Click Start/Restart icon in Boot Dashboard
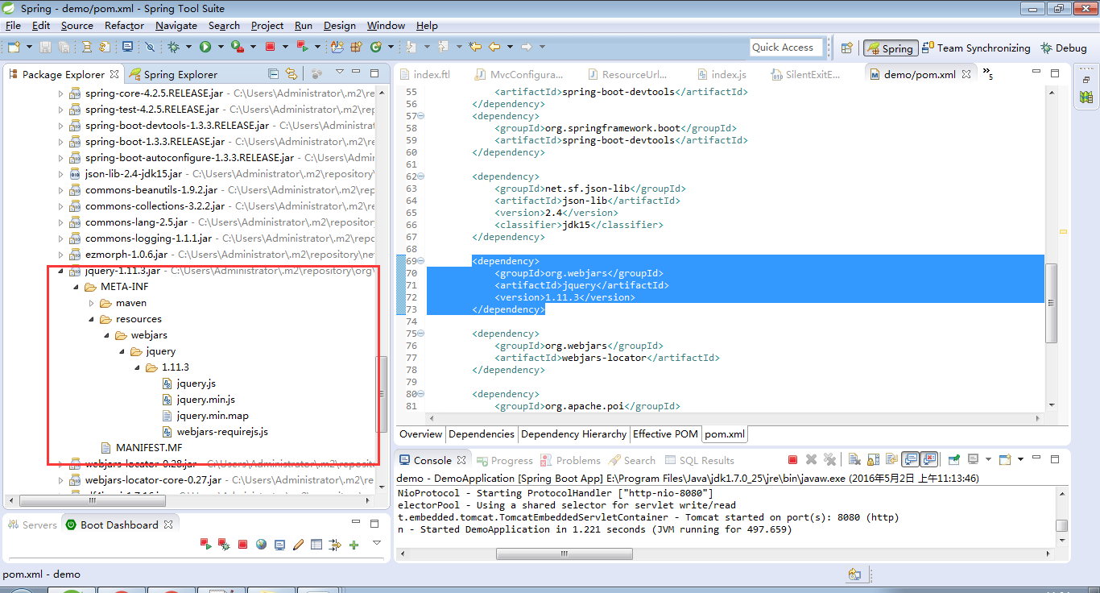 (206, 545)
